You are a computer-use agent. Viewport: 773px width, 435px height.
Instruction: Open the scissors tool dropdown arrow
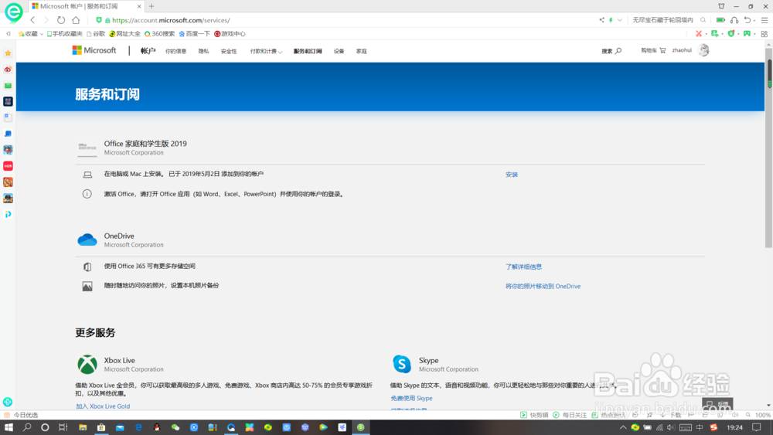tap(707, 34)
